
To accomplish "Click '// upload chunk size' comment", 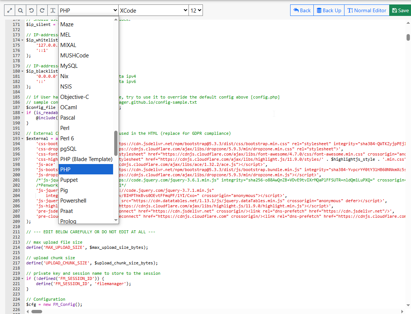I will coord(51,258).
